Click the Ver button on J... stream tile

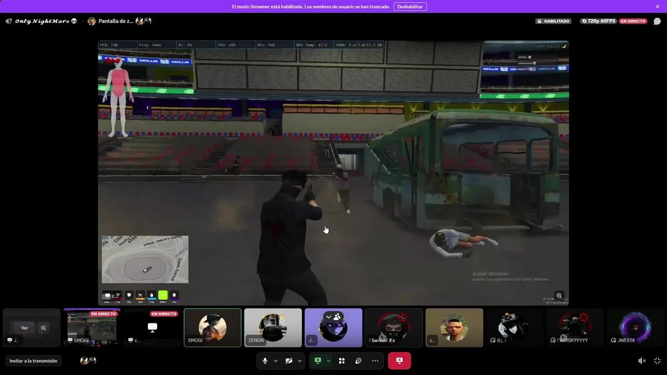click(24, 328)
